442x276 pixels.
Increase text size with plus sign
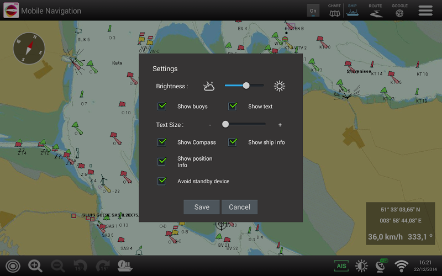pos(280,125)
